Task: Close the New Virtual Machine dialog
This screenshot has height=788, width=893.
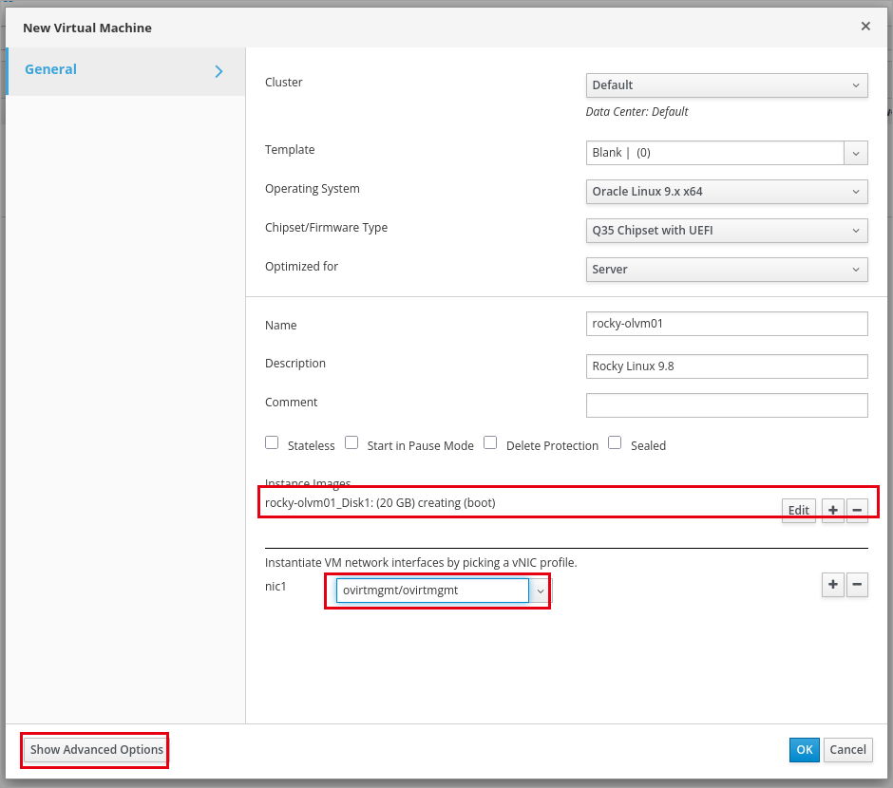Action: point(865,27)
